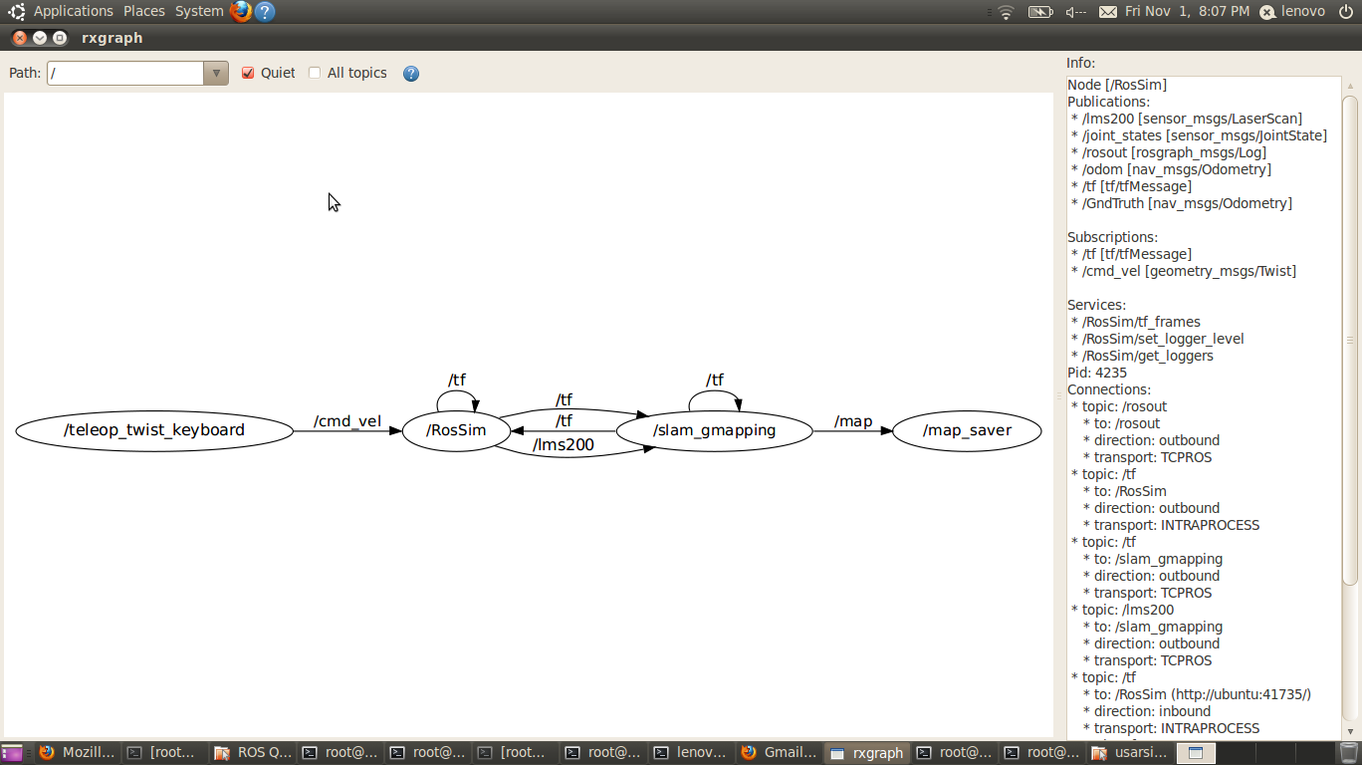Image resolution: width=1362 pixels, height=765 pixels.
Task: Open the wireless network indicator
Action: (x=1007, y=12)
